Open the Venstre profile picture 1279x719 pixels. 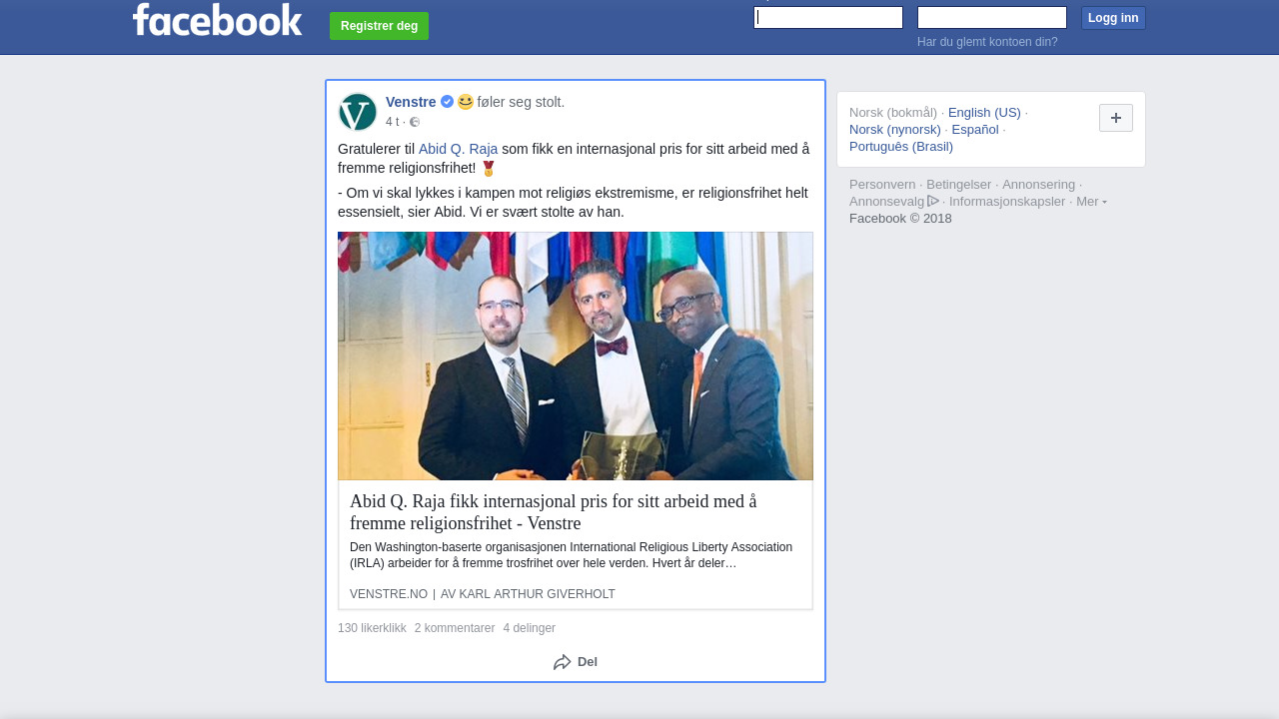pyautogui.click(x=358, y=112)
